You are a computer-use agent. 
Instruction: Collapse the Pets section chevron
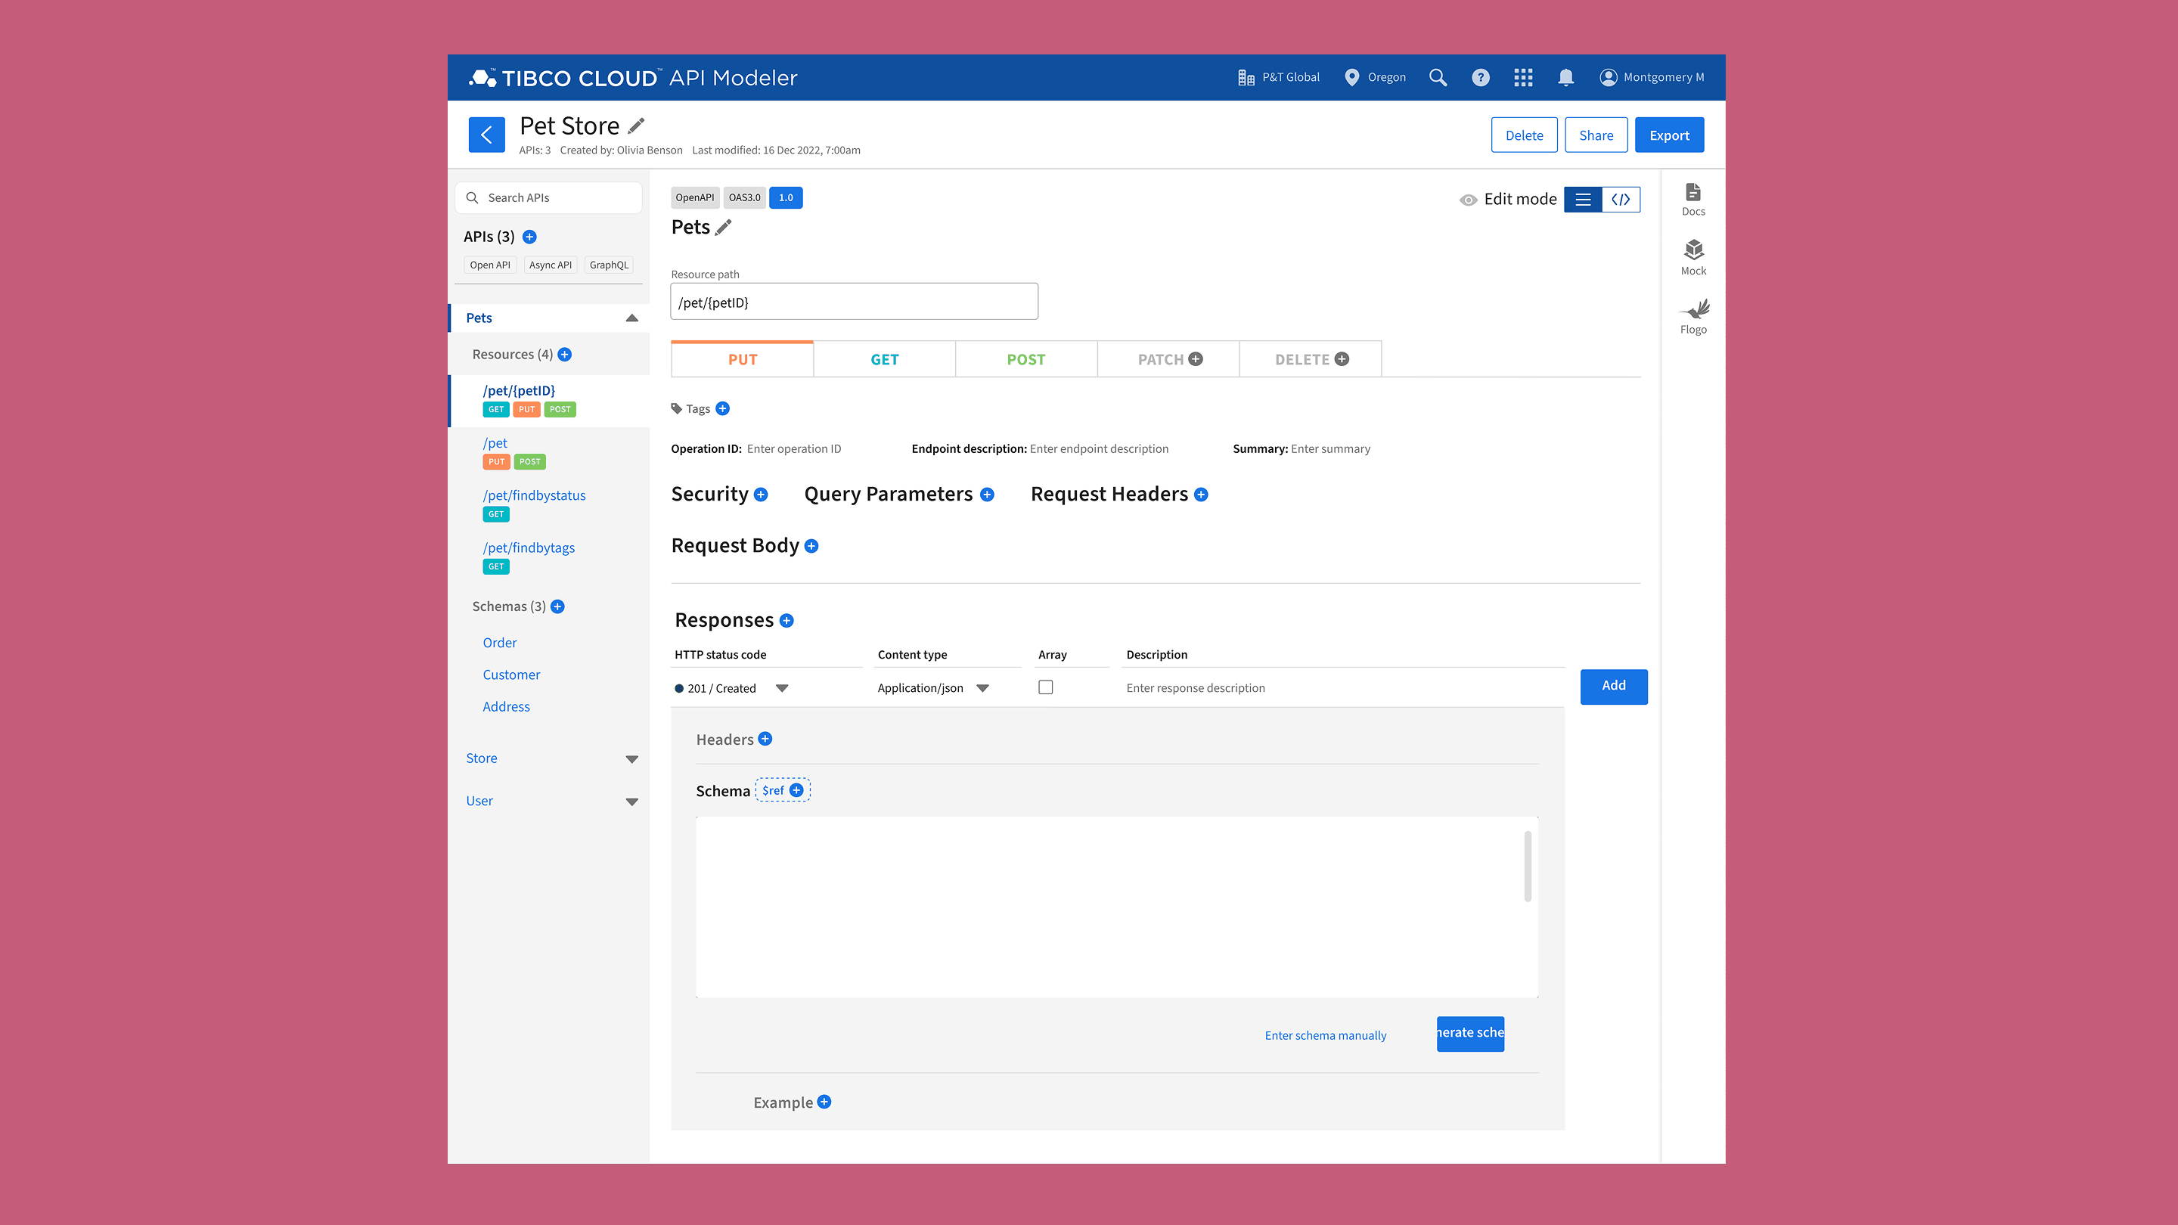[631, 318]
